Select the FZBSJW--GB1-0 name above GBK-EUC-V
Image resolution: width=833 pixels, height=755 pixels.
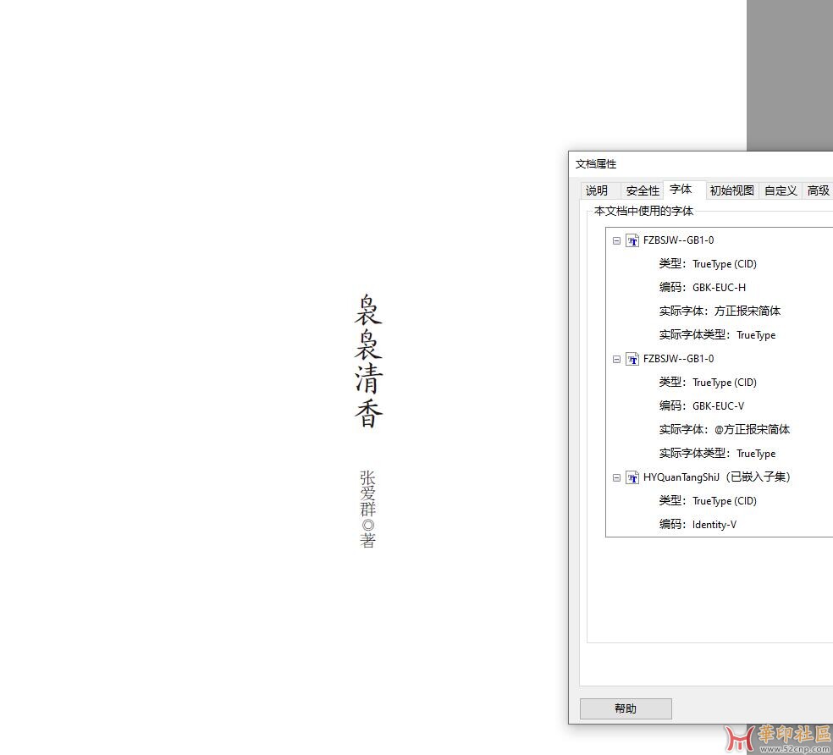pyautogui.click(x=678, y=359)
